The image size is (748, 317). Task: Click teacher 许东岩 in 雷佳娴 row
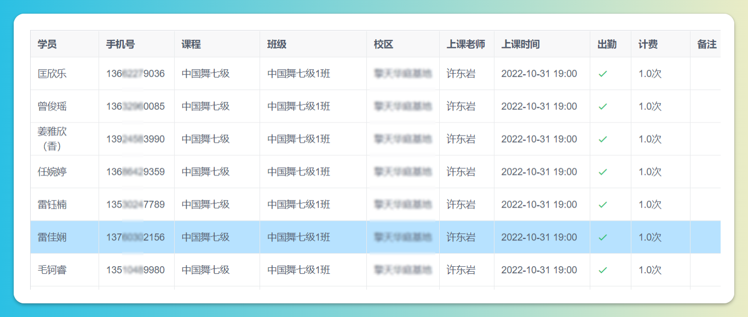[x=461, y=238]
